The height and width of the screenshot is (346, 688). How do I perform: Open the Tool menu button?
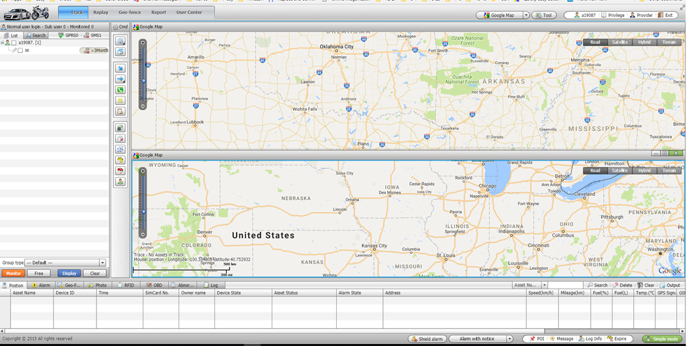pos(544,15)
